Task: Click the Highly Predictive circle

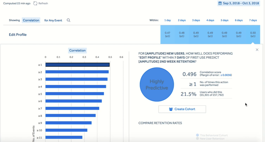Action: pos(157,84)
